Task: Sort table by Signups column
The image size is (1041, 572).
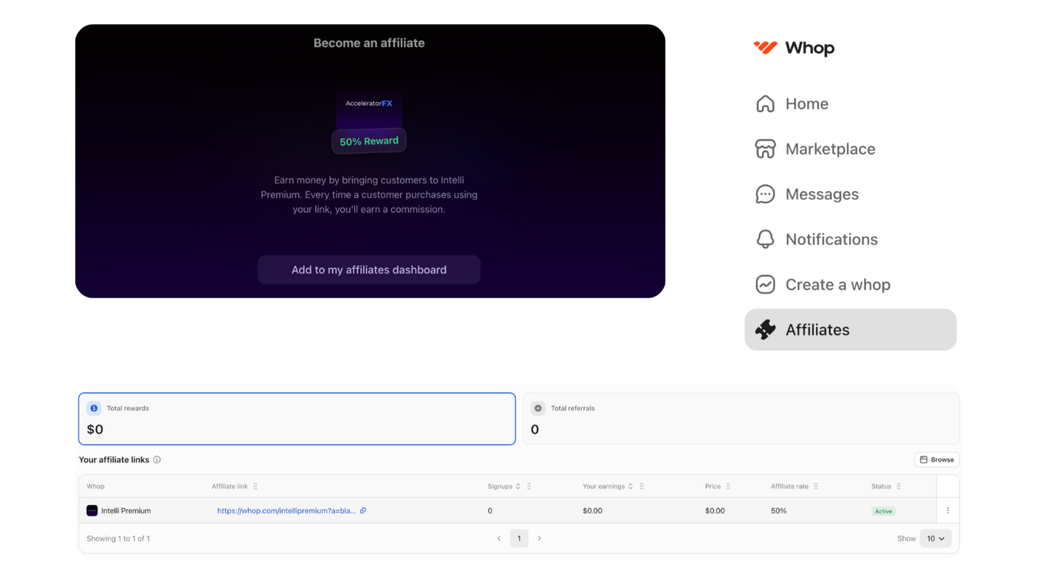Action: 518,486
